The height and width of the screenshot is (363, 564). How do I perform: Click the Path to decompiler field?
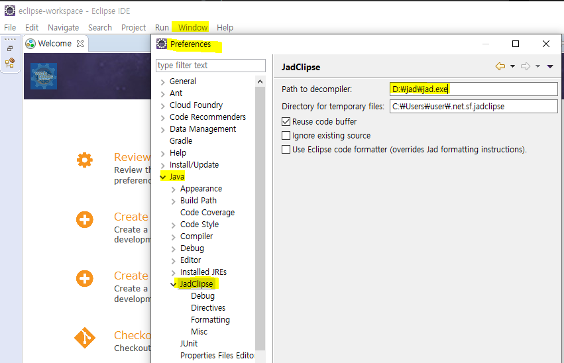click(474, 89)
